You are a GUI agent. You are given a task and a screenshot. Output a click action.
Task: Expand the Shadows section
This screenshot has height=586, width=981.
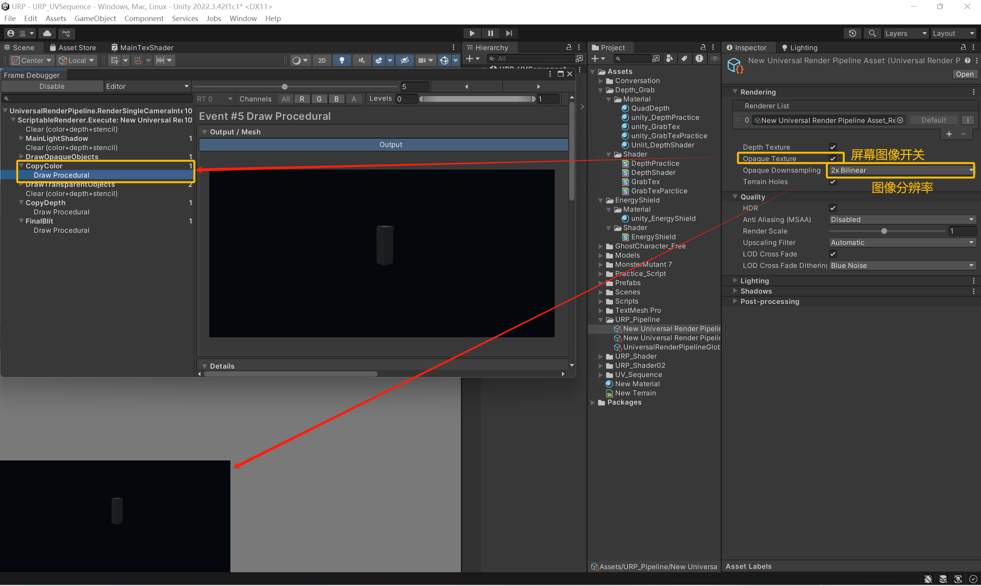tap(756, 291)
